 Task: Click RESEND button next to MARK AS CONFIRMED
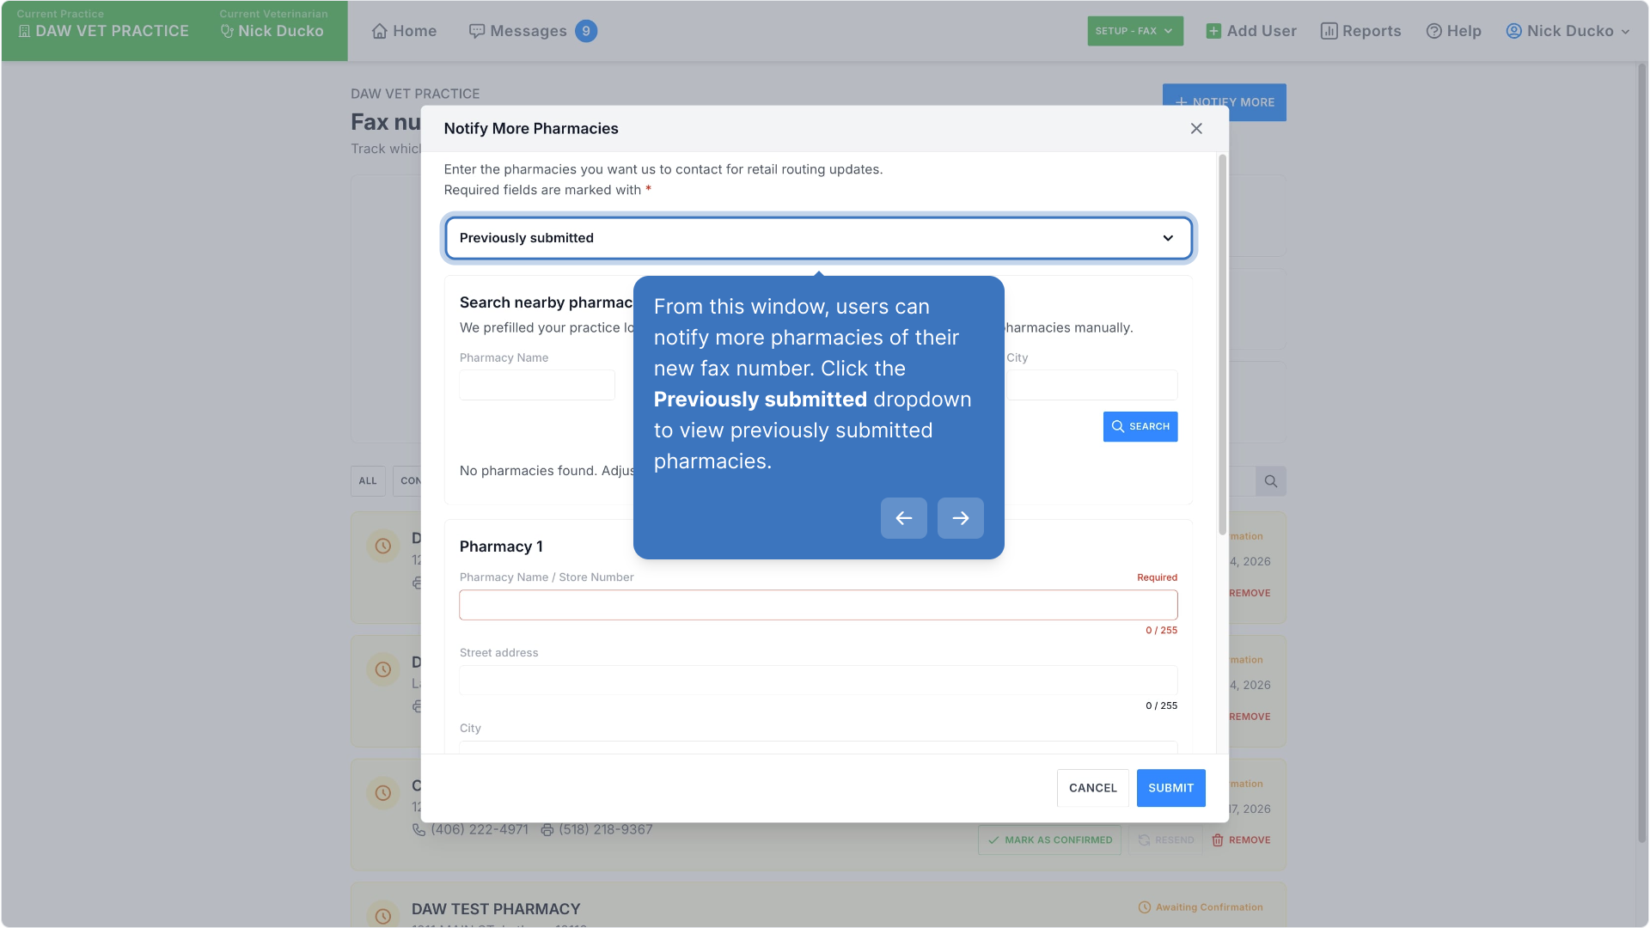pos(1165,840)
